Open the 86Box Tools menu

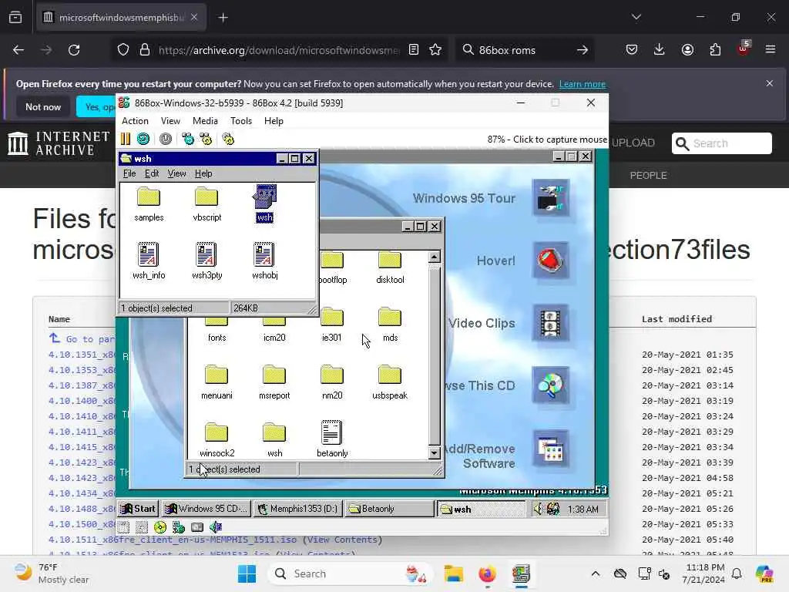pos(241,121)
